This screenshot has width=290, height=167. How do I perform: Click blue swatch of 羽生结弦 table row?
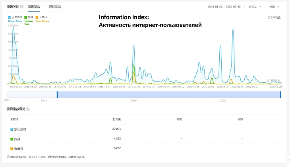12,130
